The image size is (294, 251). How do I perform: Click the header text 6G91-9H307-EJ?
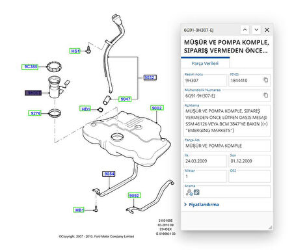point(198,30)
